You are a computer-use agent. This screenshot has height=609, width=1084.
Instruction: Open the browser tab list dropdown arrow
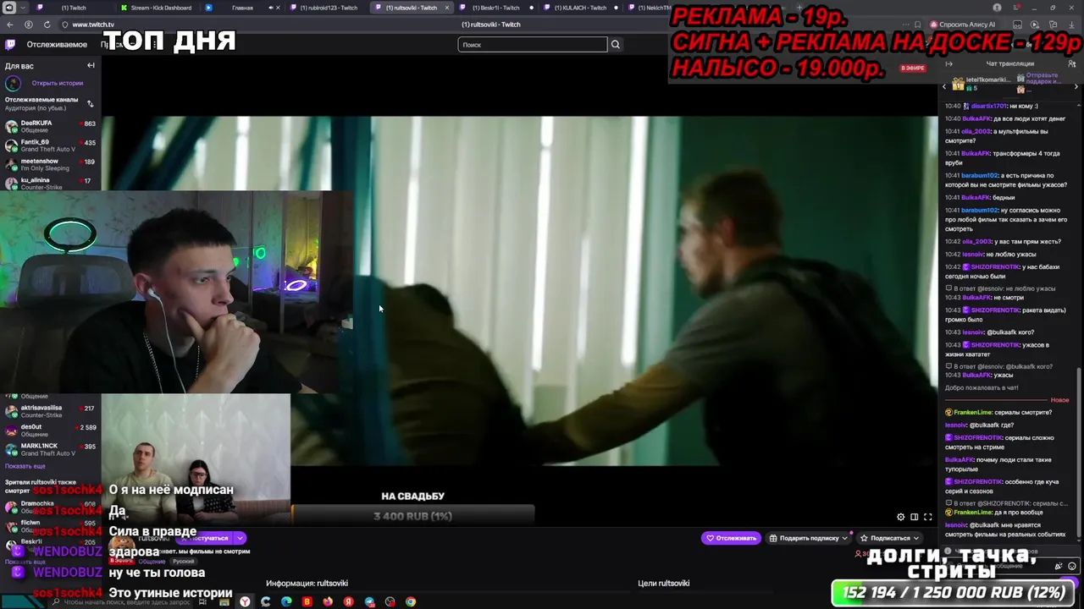pos(23,8)
